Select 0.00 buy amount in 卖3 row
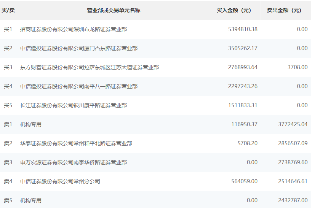312x208 pixels. 252,162
